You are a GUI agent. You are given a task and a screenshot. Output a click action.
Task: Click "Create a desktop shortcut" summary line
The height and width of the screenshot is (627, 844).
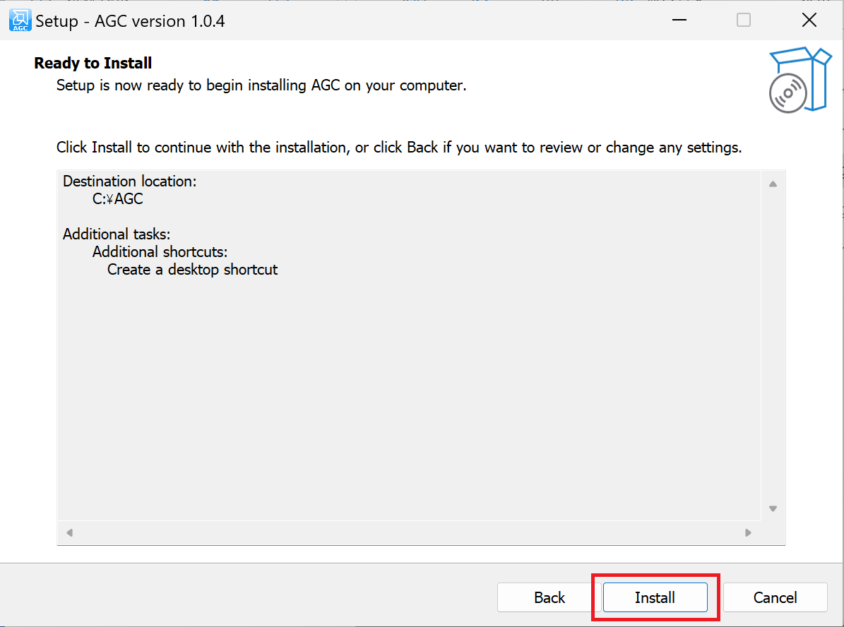pos(192,270)
